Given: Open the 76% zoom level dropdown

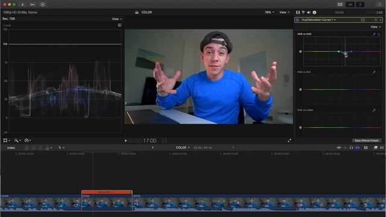Looking at the screenshot, I should click(270, 12).
